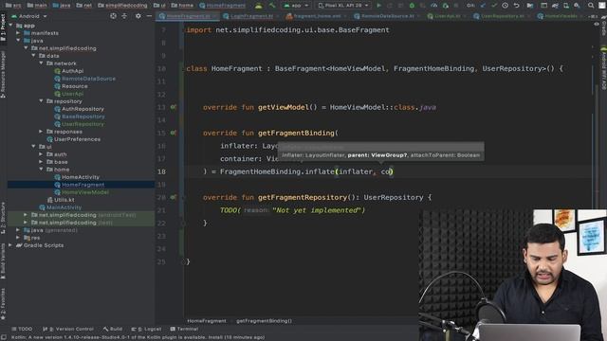Toggle the Version Control tool window

(68, 329)
